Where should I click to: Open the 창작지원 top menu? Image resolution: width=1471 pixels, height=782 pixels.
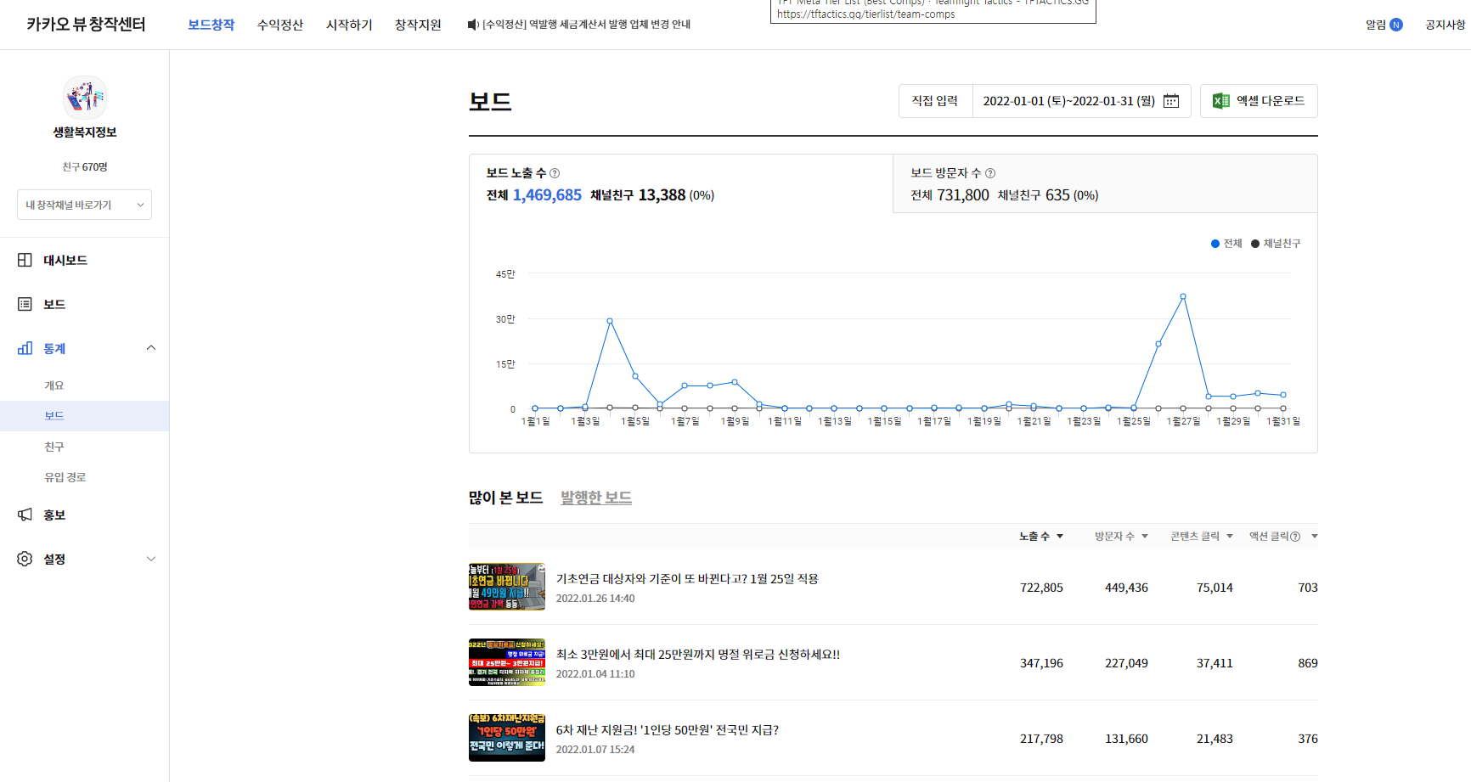click(418, 25)
